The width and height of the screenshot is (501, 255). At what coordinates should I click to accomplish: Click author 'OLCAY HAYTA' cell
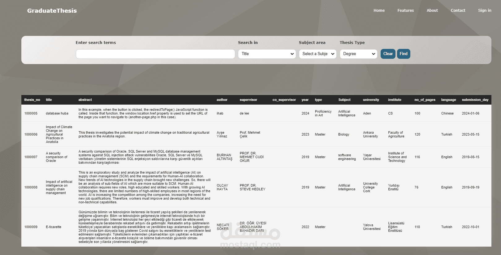click(x=222, y=187)
